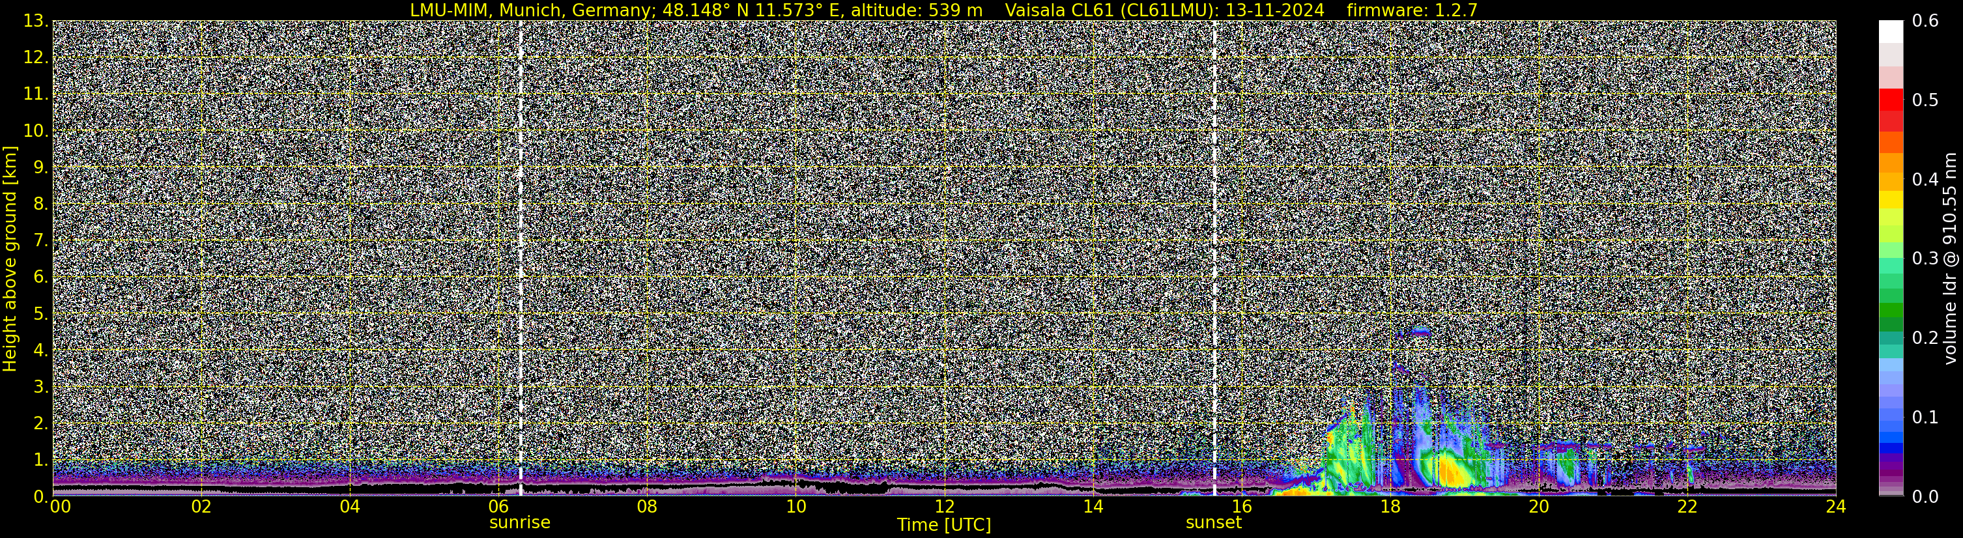Screen dimensions: 1963x538
Task: Click the '06' time tick label
Action: pyautogui.click(x=498, y=507)
